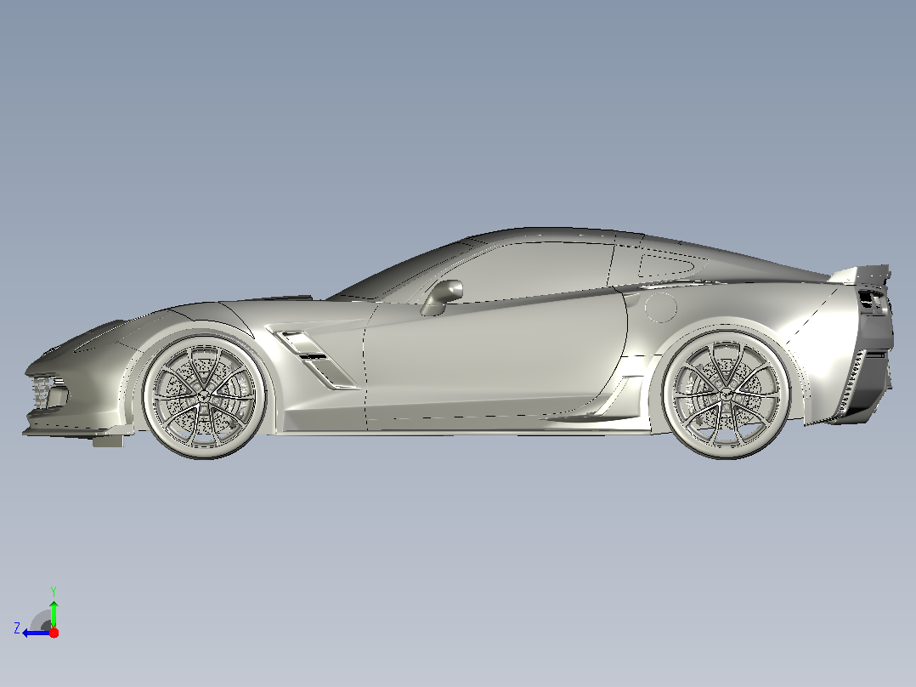Click the car's door panel
The image size is (916, 687).
point(494,357)
